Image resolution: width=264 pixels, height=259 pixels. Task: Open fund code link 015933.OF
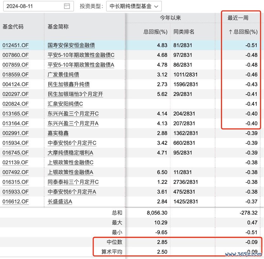[x=16, y=192]
